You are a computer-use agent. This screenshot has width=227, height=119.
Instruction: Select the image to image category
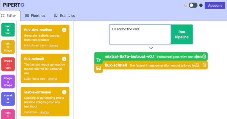tap(8, 82)
